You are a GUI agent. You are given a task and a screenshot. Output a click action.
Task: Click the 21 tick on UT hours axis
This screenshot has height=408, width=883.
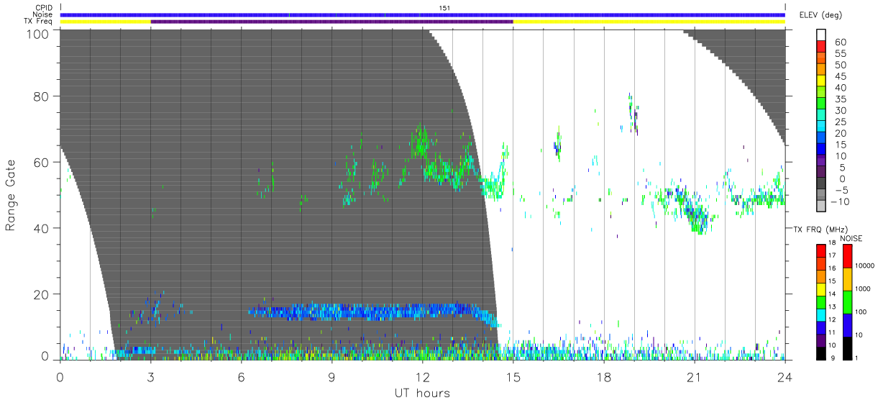695,376
